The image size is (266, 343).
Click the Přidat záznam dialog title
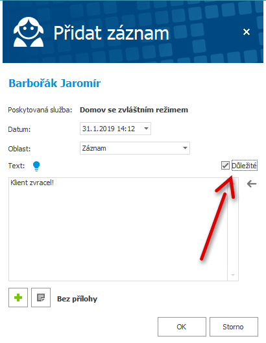point(112,33)
